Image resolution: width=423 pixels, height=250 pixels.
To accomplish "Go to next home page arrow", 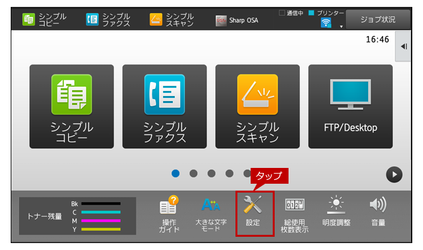I will click(394, 174).
